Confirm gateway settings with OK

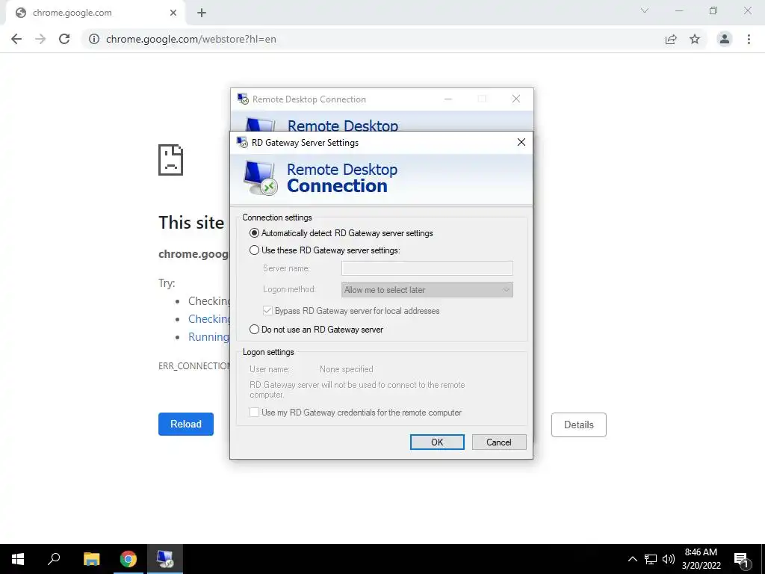click(437, 442)
